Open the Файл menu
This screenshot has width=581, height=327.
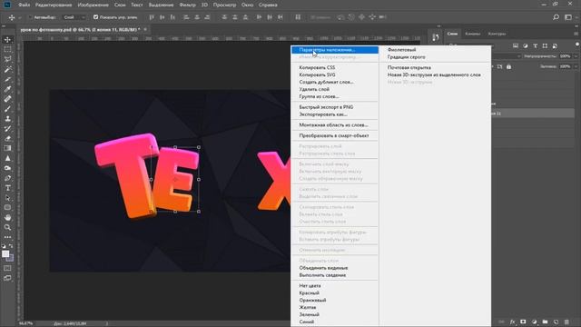25,5
